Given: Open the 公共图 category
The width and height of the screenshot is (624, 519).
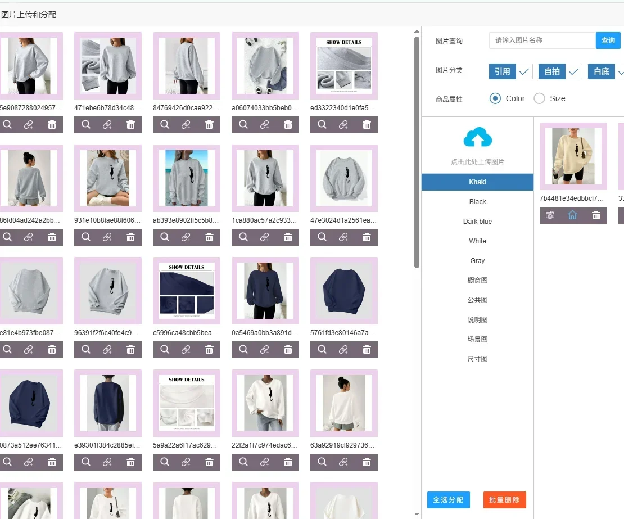Looking at the screenshot, I should click(x=477, y=300).
